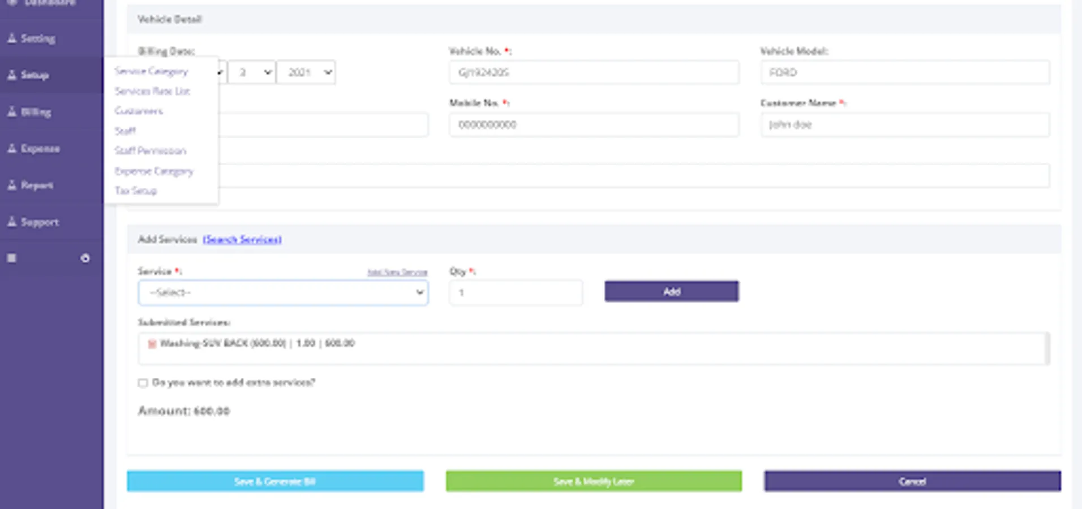Click the Add New Service link
This screenshot has height=509, width=1082.
pos(397,272)
